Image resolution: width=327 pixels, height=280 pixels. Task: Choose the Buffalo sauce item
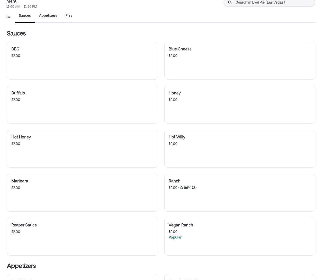82,104
